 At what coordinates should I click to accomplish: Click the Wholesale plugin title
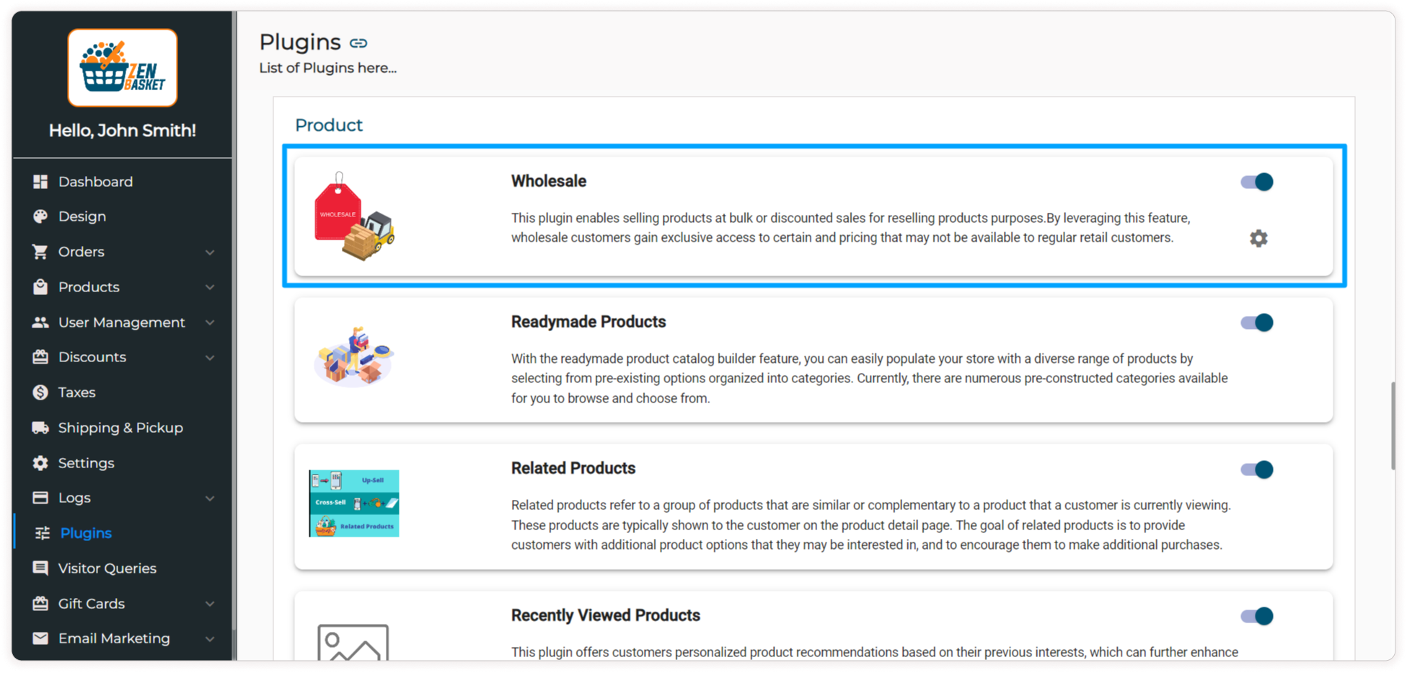click(548, 181)
